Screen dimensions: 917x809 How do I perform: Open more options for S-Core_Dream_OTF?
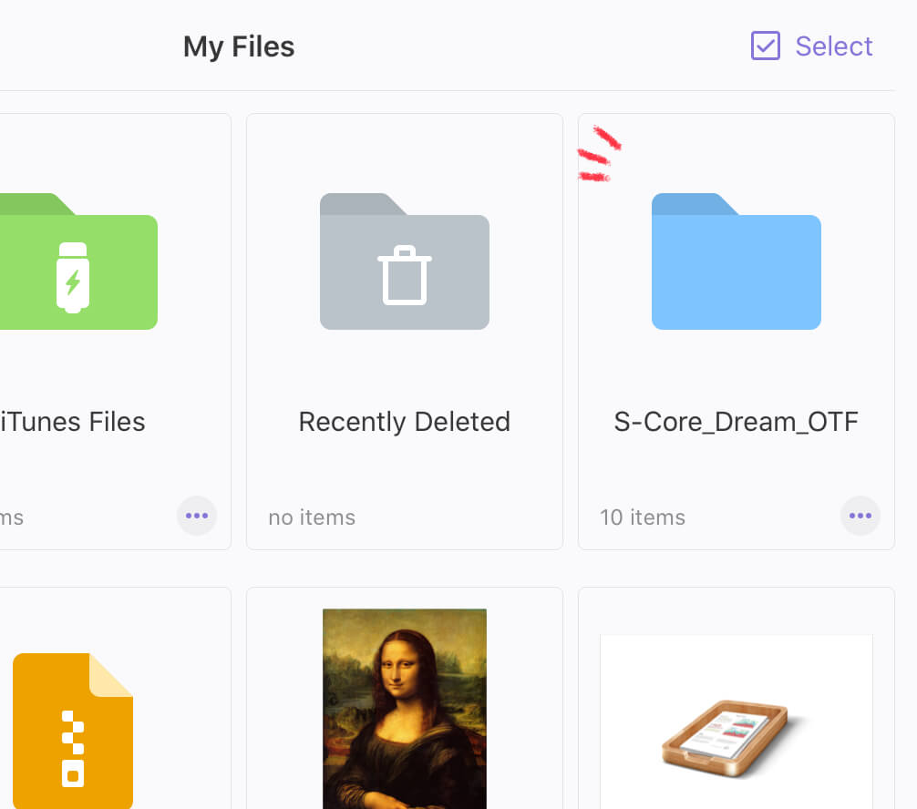click(x=860, y=516)
